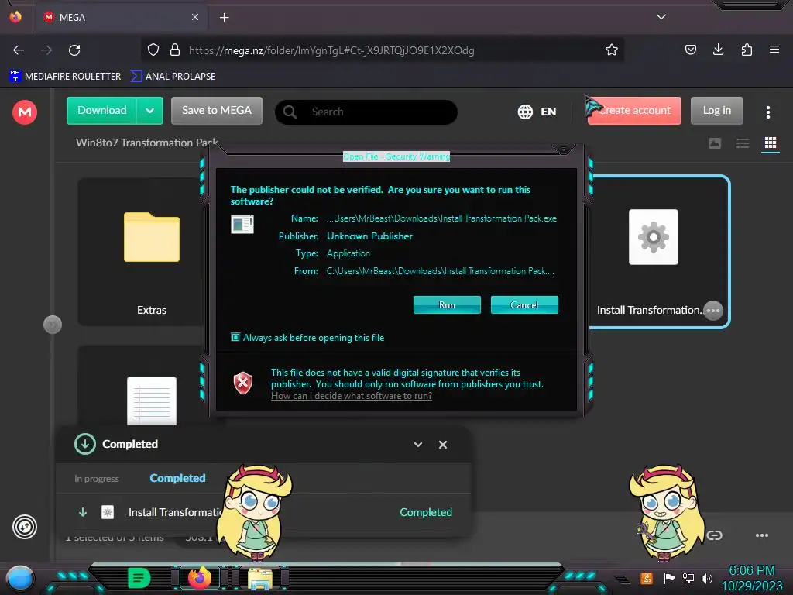Click the circular transfers icon in sidebar
The width and height of the screenshot is (793, 595).
(x=25, y=527)
